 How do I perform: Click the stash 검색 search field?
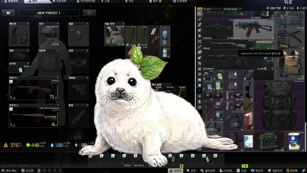pyautogui.click(x=212, y=9)
